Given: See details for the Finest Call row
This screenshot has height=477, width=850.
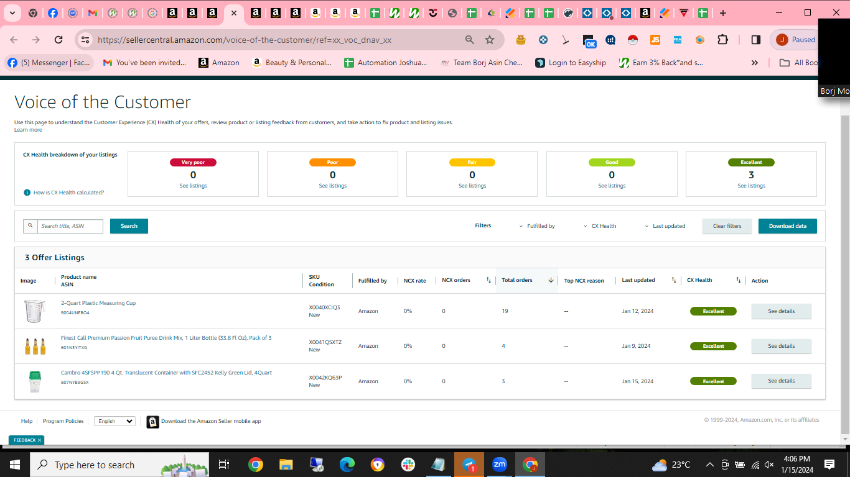Looking at the screenshot, I should (x=781, y=346).
